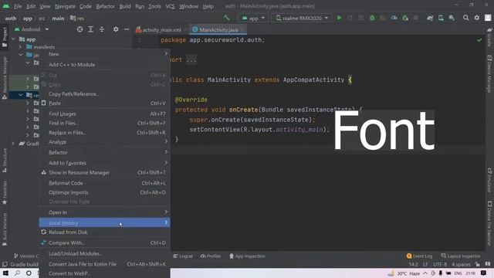494x278 pixels.
Task: Collapse the selected res folder arrow
Action: coord(21,95)
